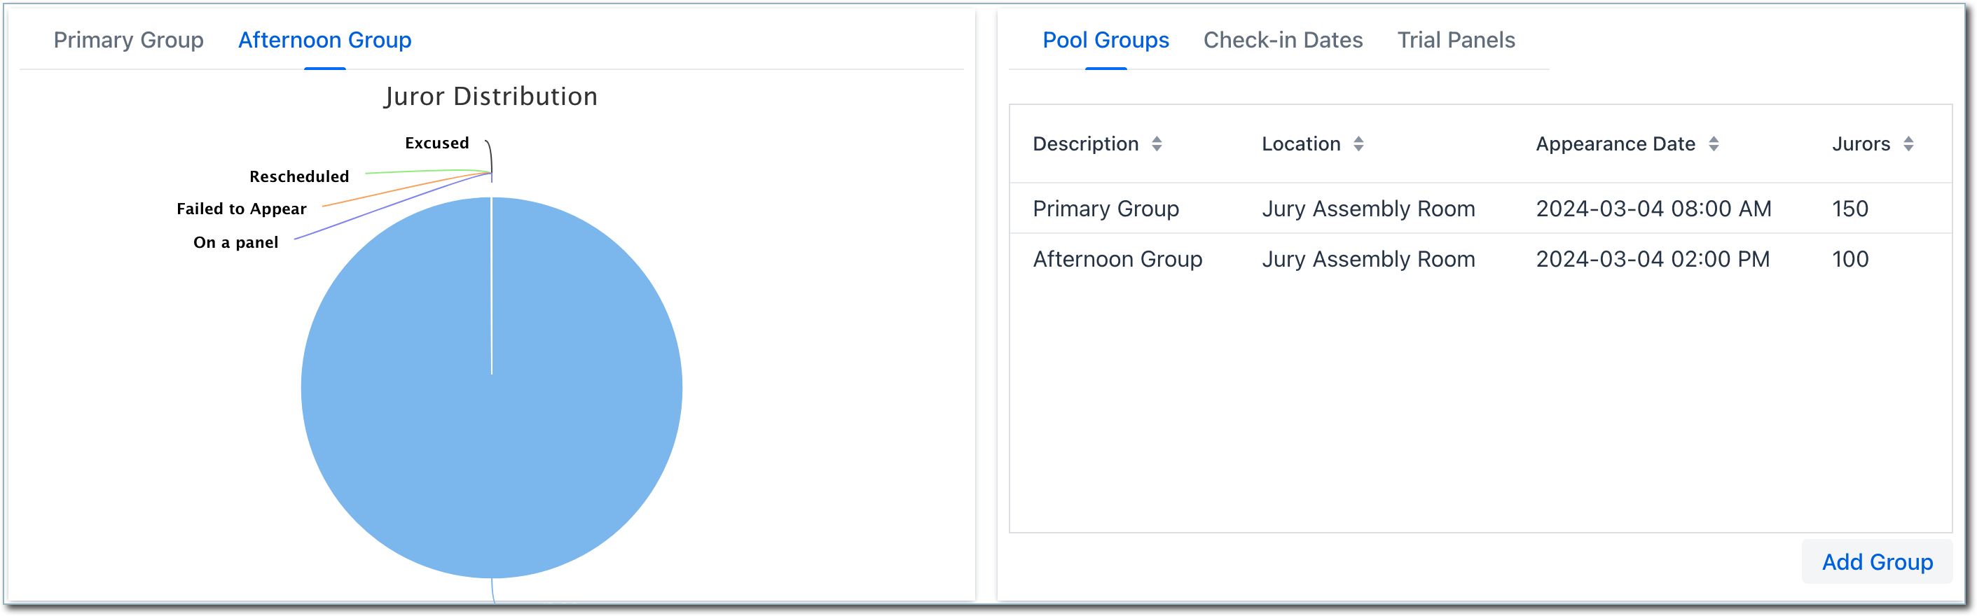Click the 100 jurors count cell
Image resolution: width=1977 pixels, height=616 pixels.
1849,259
